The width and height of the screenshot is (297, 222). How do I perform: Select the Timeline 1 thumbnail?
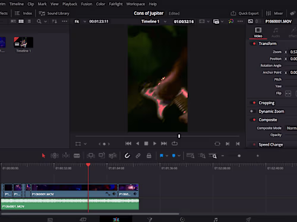(23, 43)
